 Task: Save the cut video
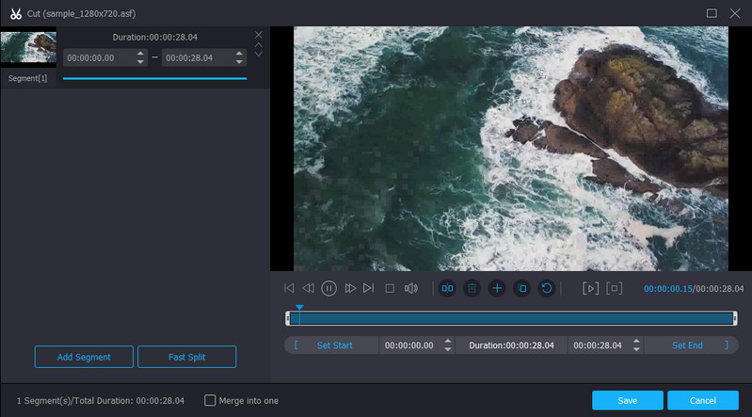(627, 400)
